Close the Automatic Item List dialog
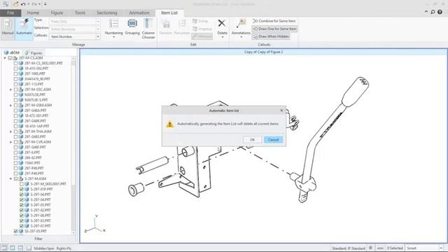The image size is (448, 252). [x=281, y=111]
